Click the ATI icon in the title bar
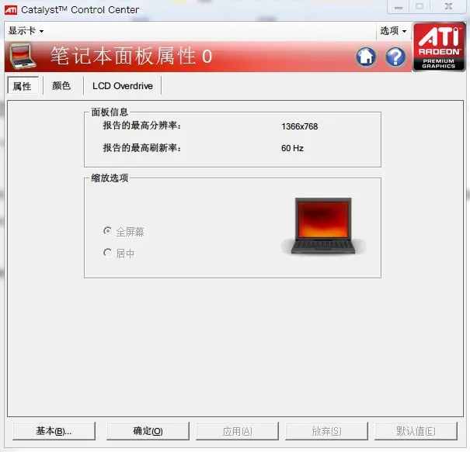Image resolution: width=470 pixels, height=452 pixels. point(11,10)
